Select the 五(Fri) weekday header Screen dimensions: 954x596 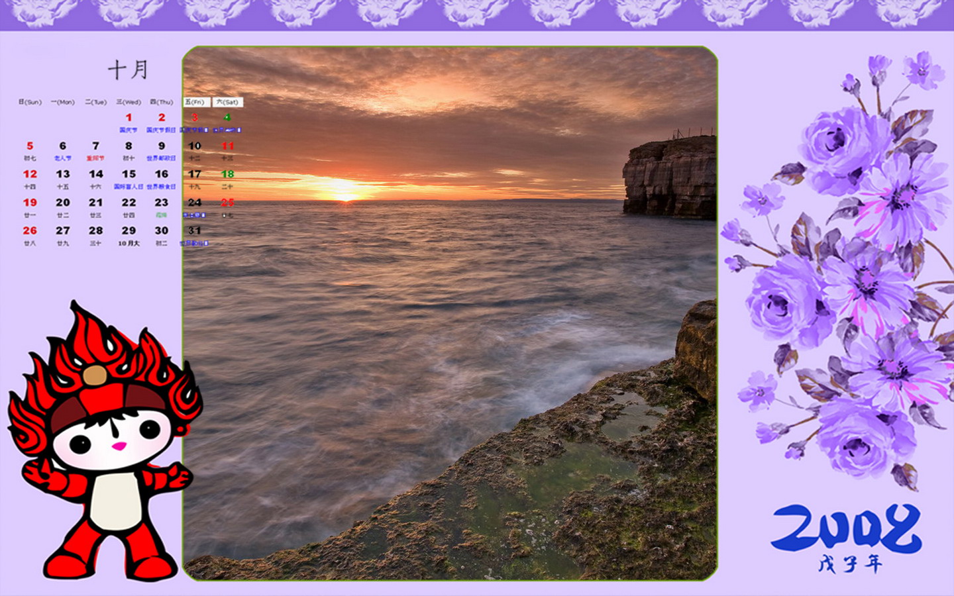[195, 102]
